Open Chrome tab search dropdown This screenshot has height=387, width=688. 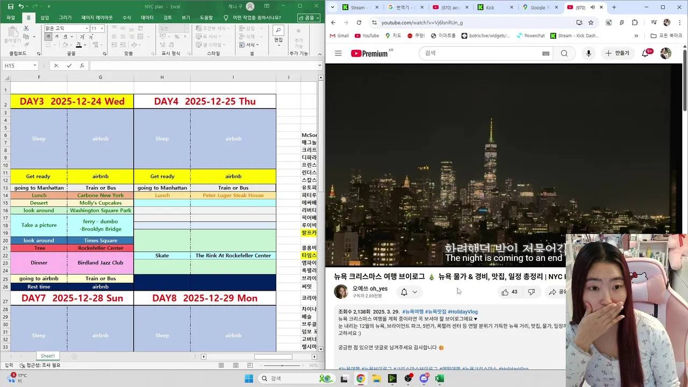click(333, 8)
